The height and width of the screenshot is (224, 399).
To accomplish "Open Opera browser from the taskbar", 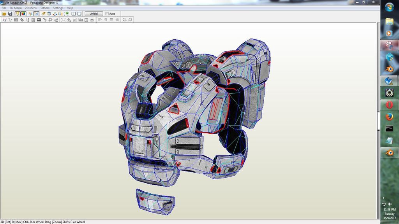I will (x=389, y=105).
